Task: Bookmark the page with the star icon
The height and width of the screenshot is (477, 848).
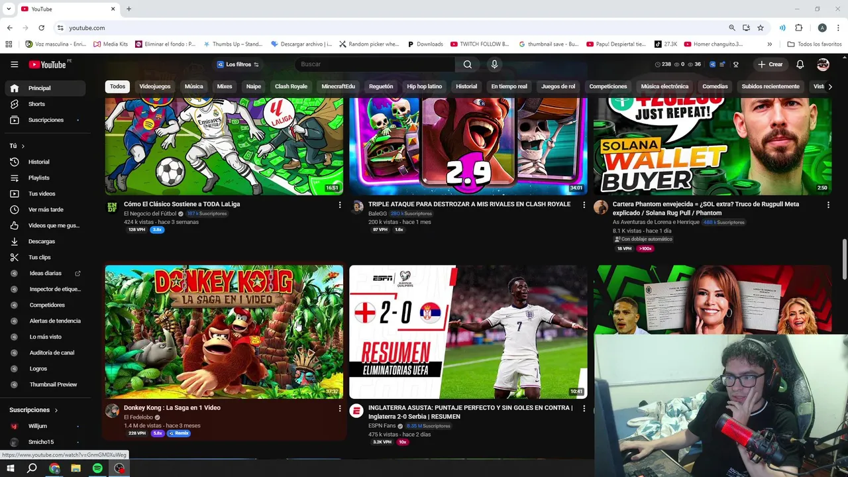Action: point(761,28)
